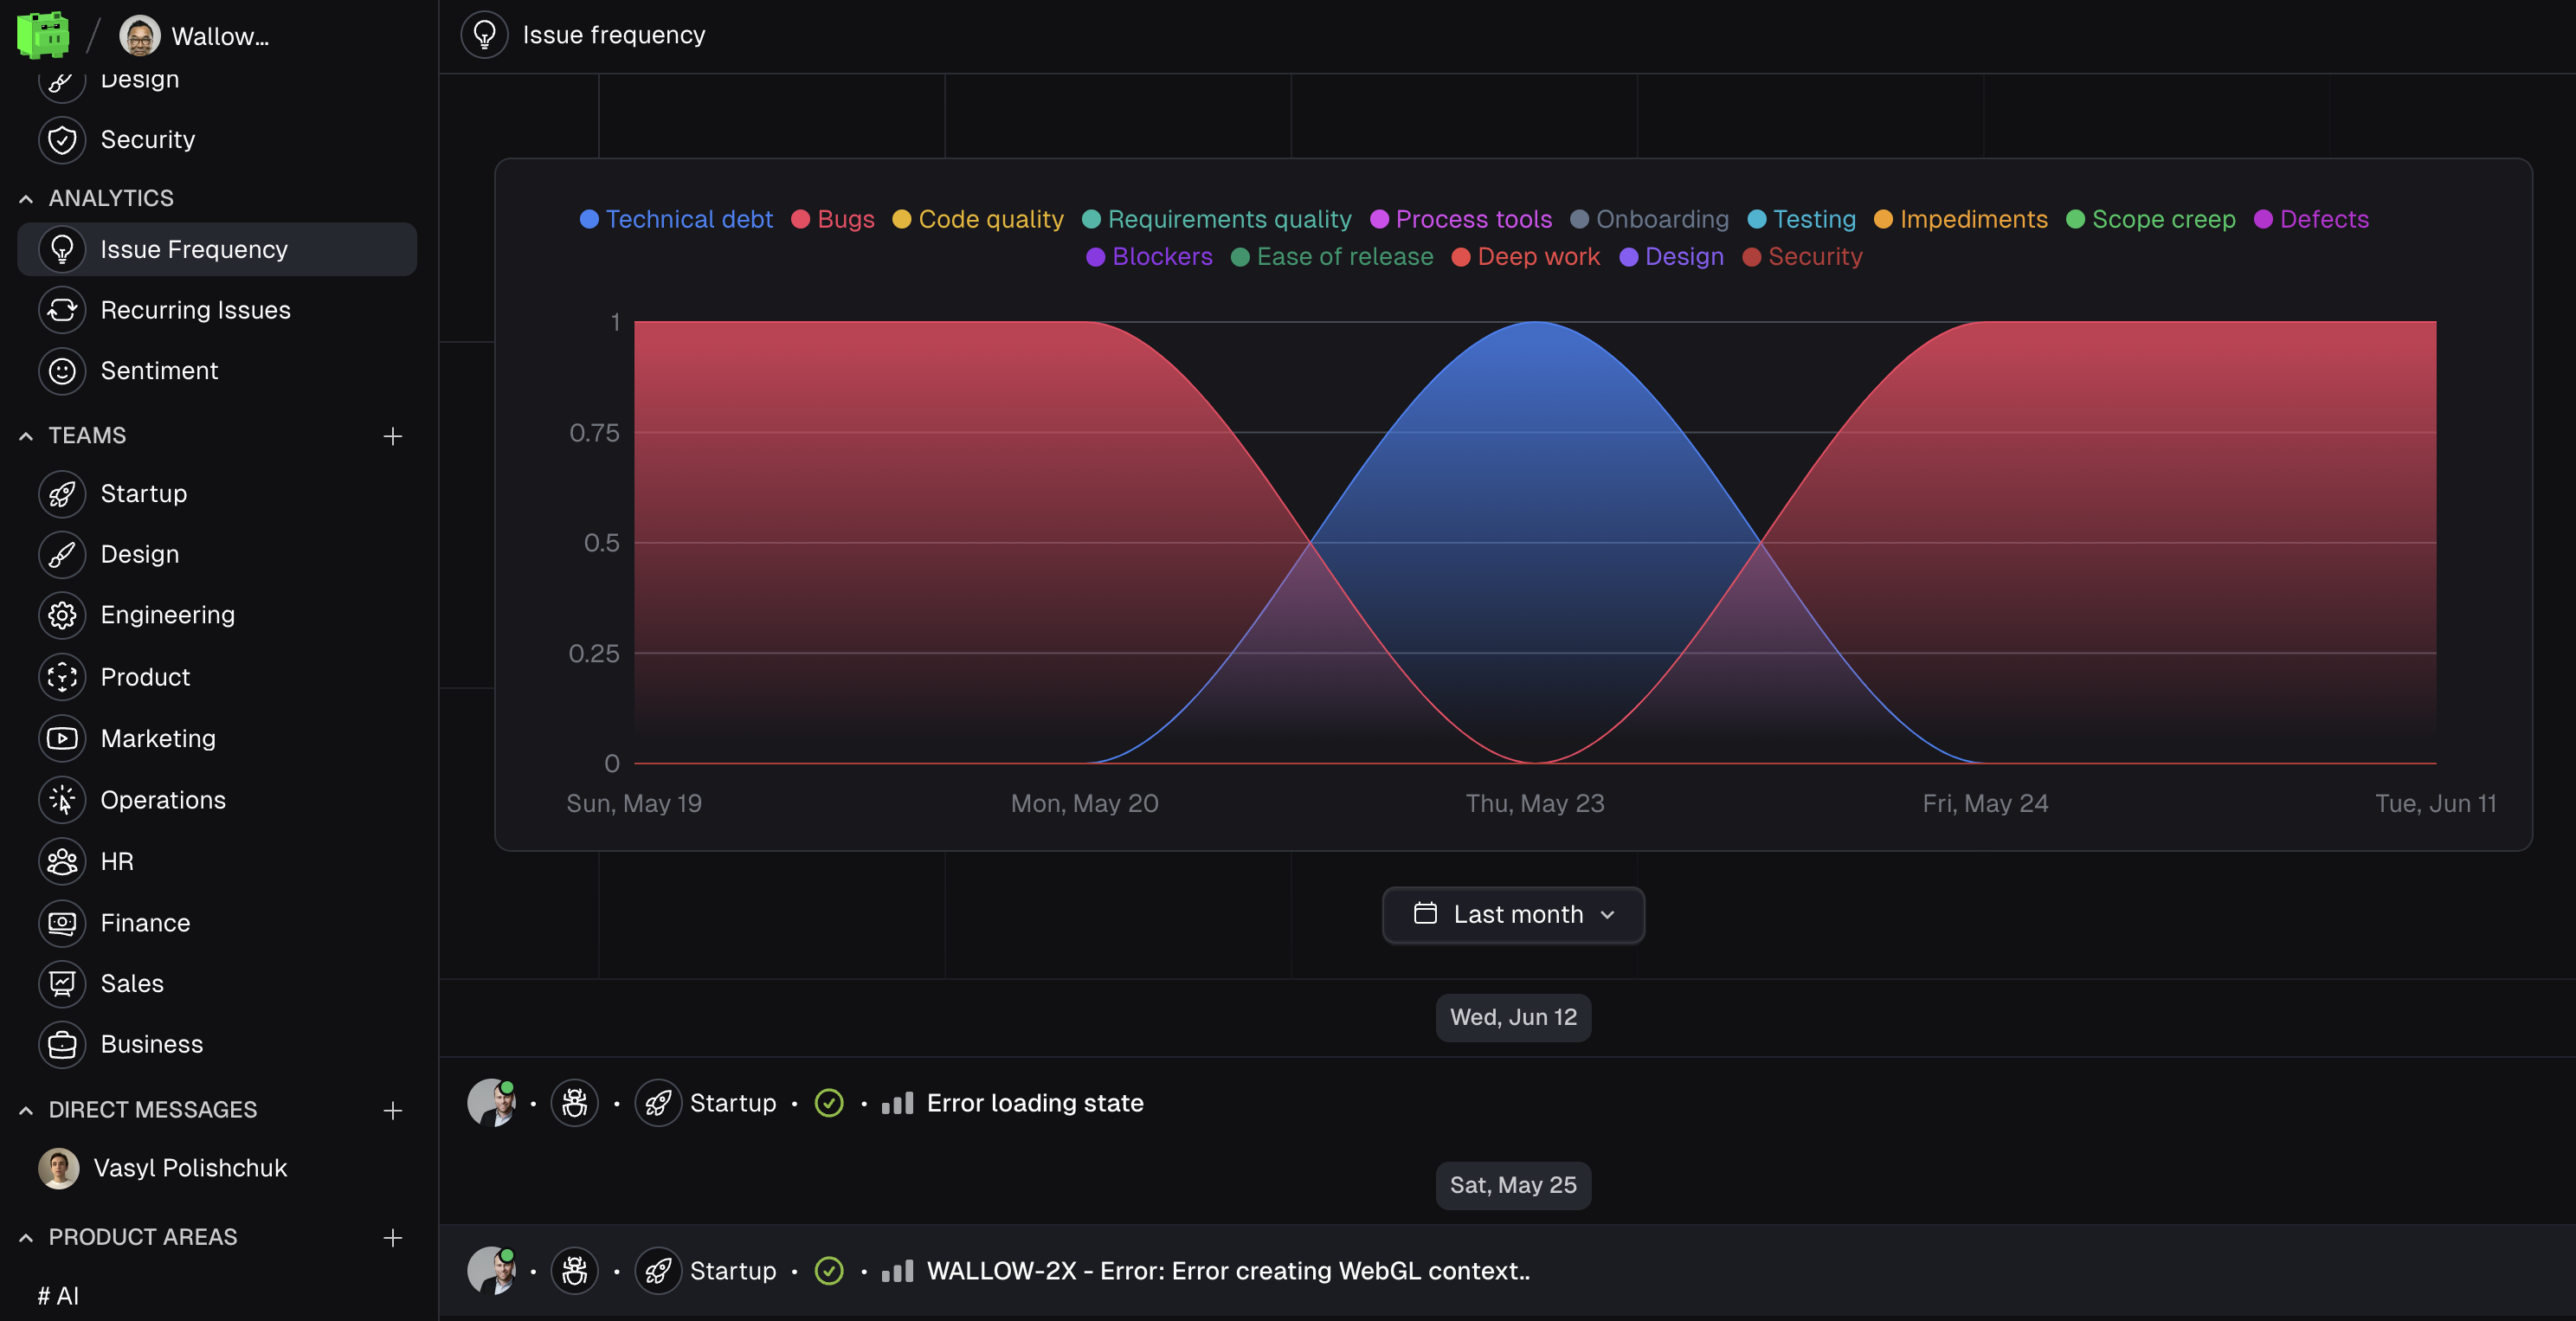Click bug icon on Error loading state row
The image size is (2576, 1321).
[574, 1103]
